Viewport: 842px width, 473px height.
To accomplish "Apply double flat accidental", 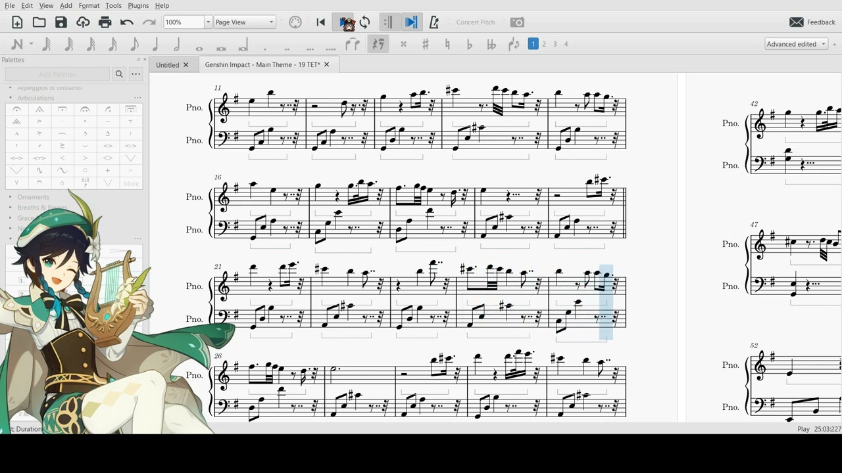I will click(x=491, y=45).
